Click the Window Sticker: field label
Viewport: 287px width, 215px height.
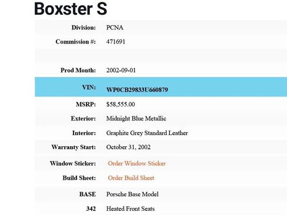73,163
